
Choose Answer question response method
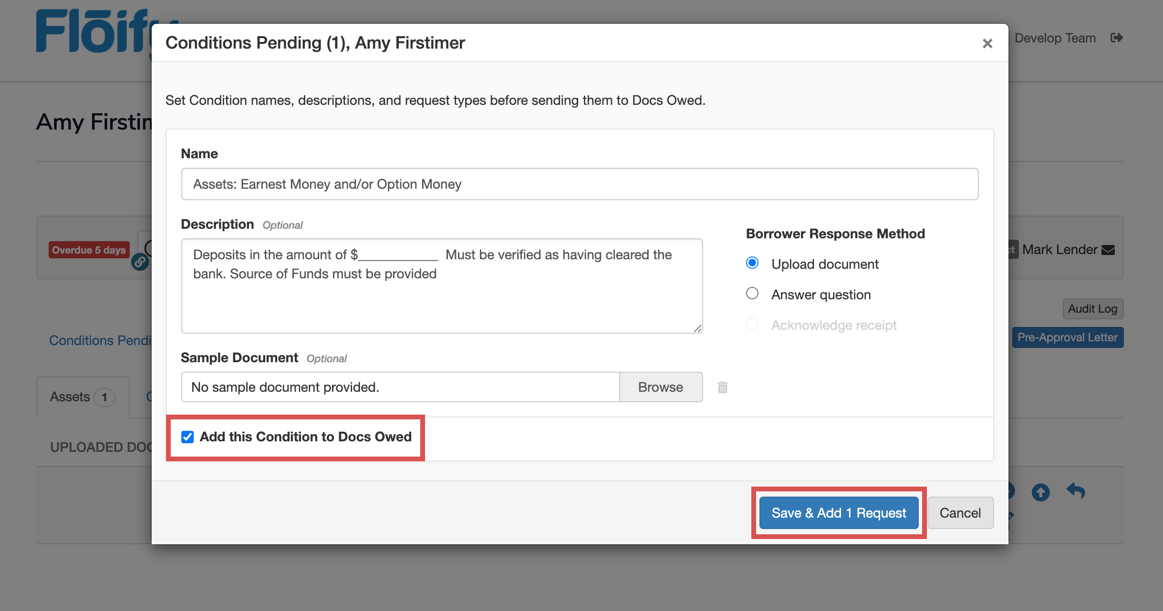[x=752, y=294]
